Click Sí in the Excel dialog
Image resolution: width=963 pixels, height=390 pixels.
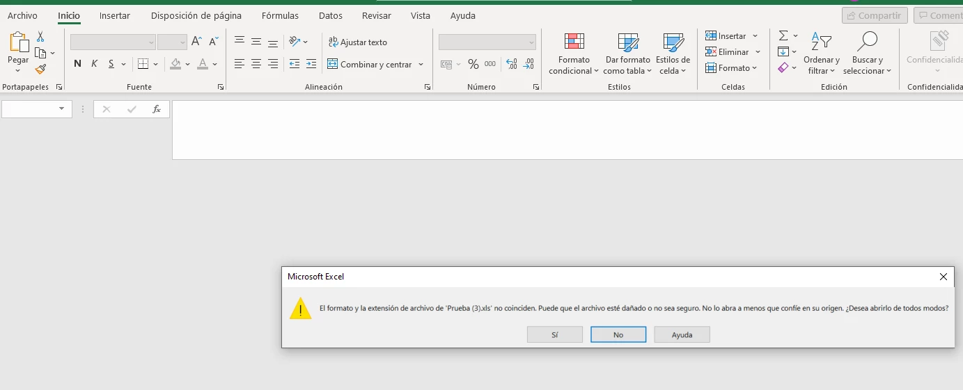pyautogui.click(x=555, y=334)
